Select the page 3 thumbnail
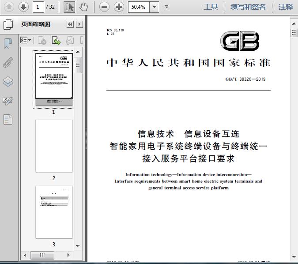 (x=54, y=212)
